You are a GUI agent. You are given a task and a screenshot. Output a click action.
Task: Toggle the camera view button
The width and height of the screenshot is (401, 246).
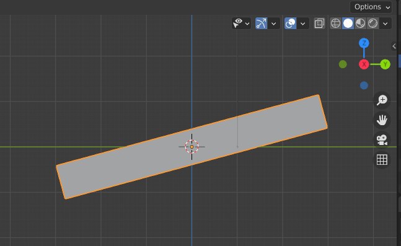[382, 140]
